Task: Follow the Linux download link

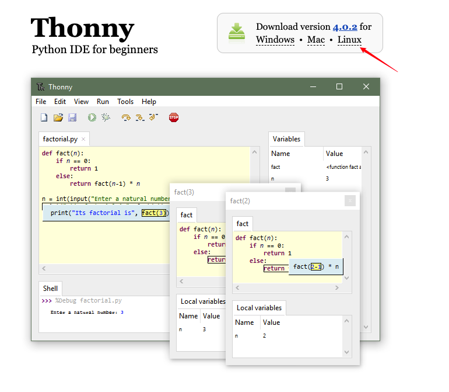Action: pos(349,40)
